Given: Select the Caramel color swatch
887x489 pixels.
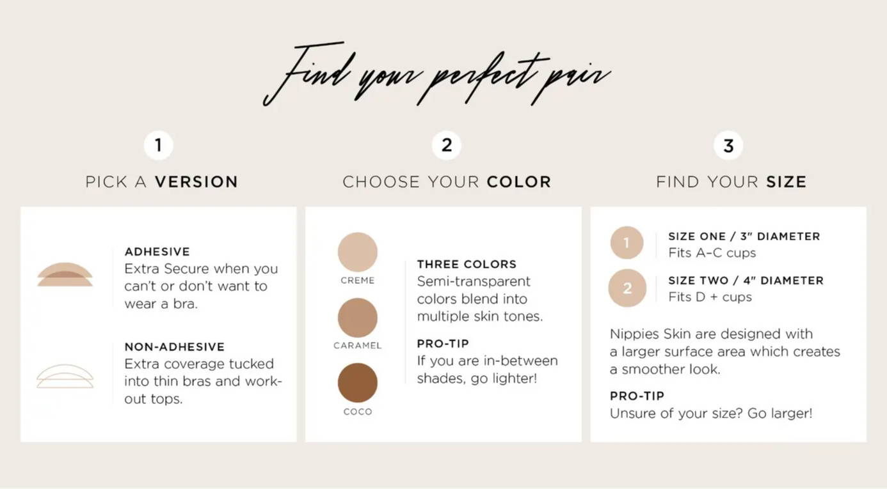Looking at the screenshot, I should pyautogui.click(x=358, y=318).
